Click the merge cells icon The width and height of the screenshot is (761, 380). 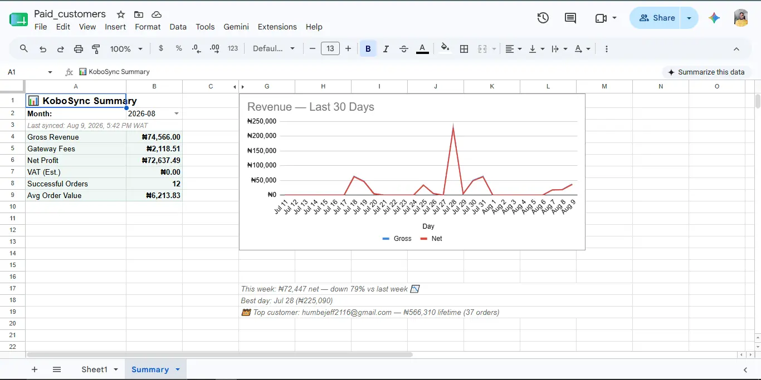[x=483, y=49]
